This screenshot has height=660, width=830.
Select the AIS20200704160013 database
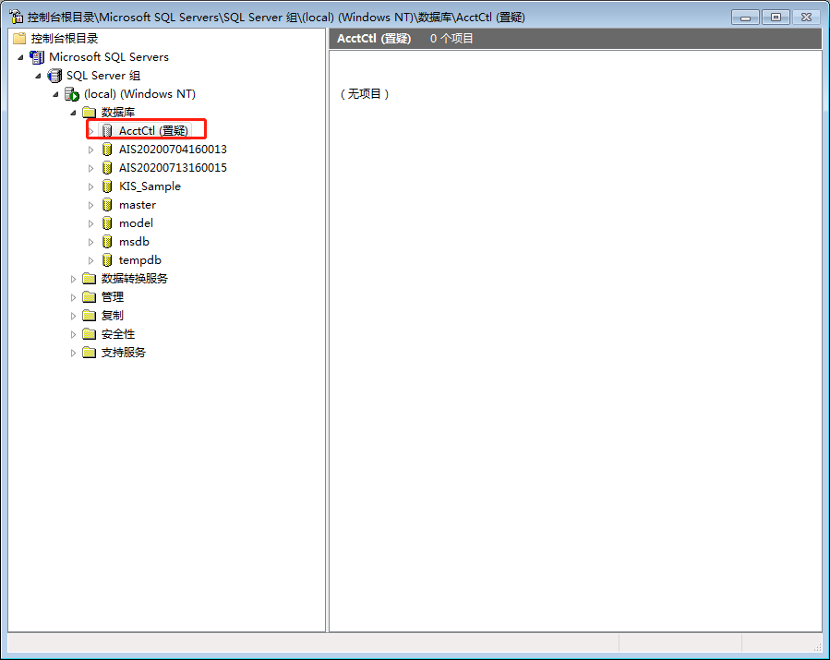pyautogui.click(x=172, y=150)
